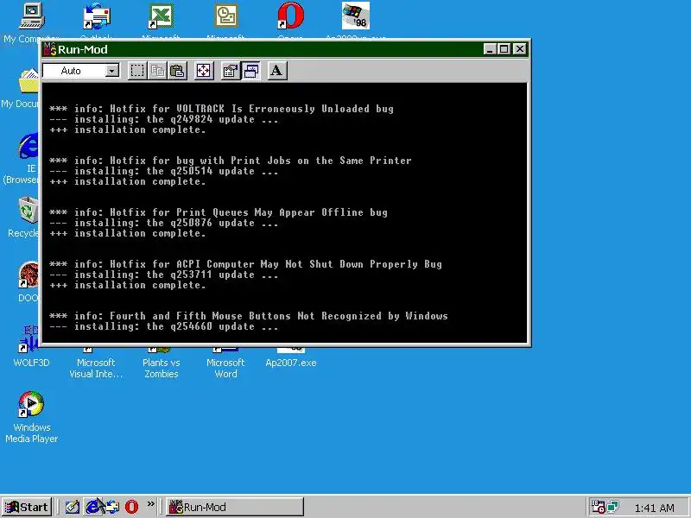
Task: Click the Font toolbar button with letter A
Action: tap(276, 71)
